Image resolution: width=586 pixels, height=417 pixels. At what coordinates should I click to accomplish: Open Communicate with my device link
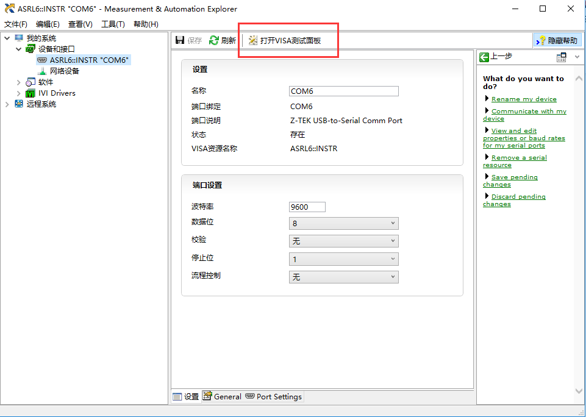[524, 115]
